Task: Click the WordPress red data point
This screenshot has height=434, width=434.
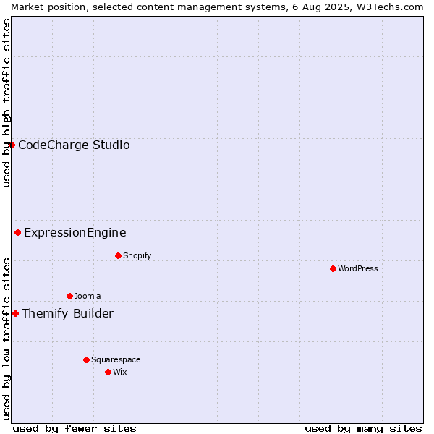Action: [x=333, y=268]
